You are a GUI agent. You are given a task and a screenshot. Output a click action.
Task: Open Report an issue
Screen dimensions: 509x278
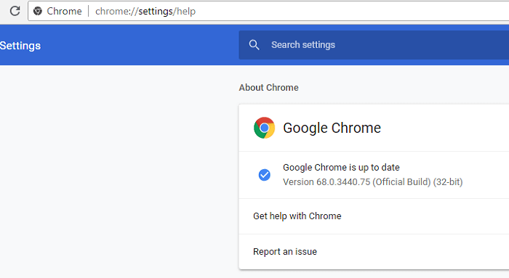tap(374, 252)
